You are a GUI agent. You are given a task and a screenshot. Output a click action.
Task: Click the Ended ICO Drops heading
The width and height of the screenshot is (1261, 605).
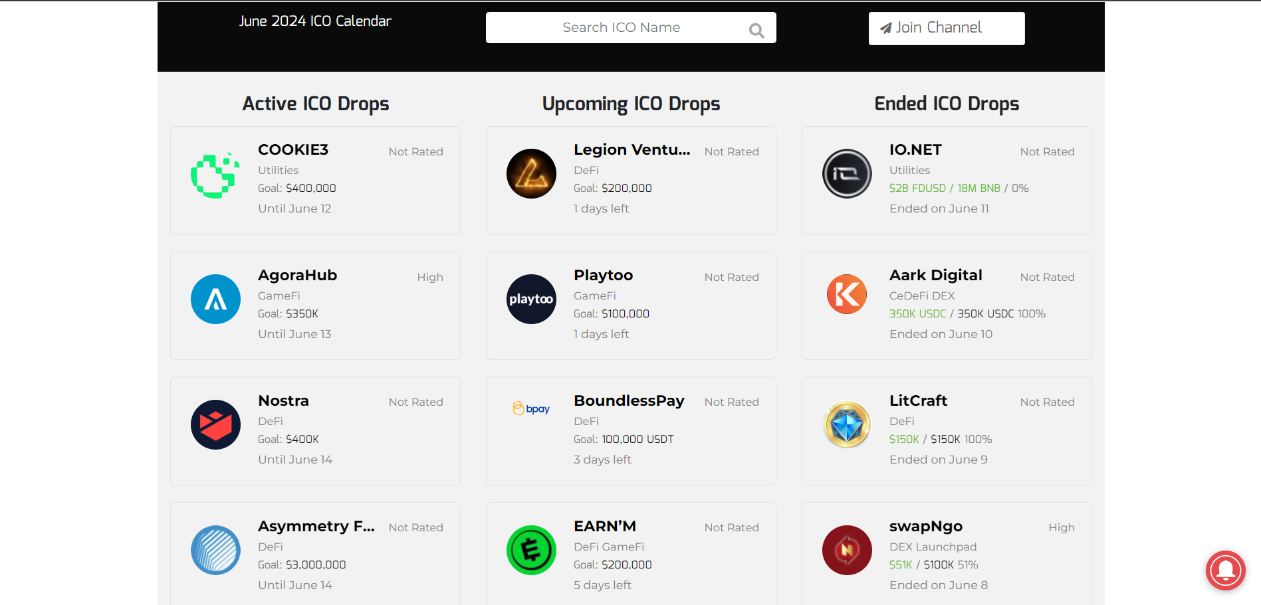click(x=947, y=104)
